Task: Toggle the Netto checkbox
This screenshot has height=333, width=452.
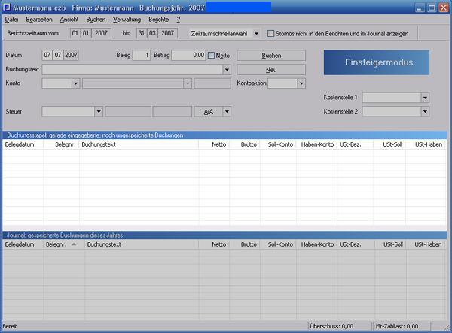Action: [211, 55]
